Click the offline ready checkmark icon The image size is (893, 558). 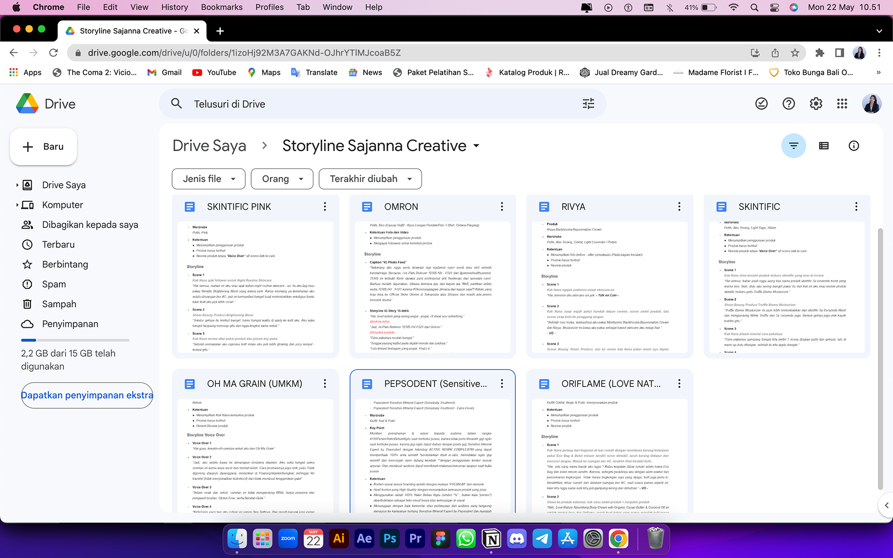tap(761, 104)
